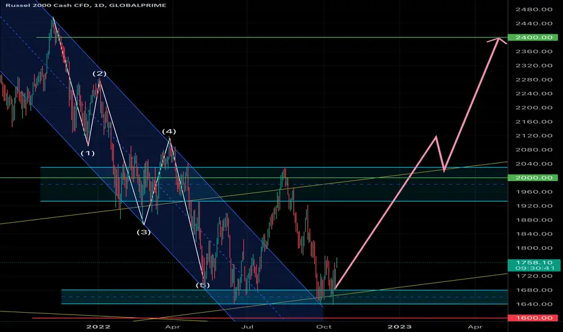Viewport: 563px width, 332px height.
Task: Click the countdown timer 09:30:41
Action: 534,268
